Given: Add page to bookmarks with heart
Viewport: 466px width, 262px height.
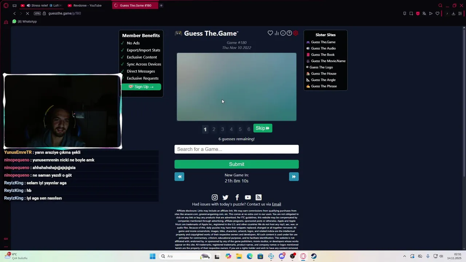Looking at the screenshot, I should 437,13.
